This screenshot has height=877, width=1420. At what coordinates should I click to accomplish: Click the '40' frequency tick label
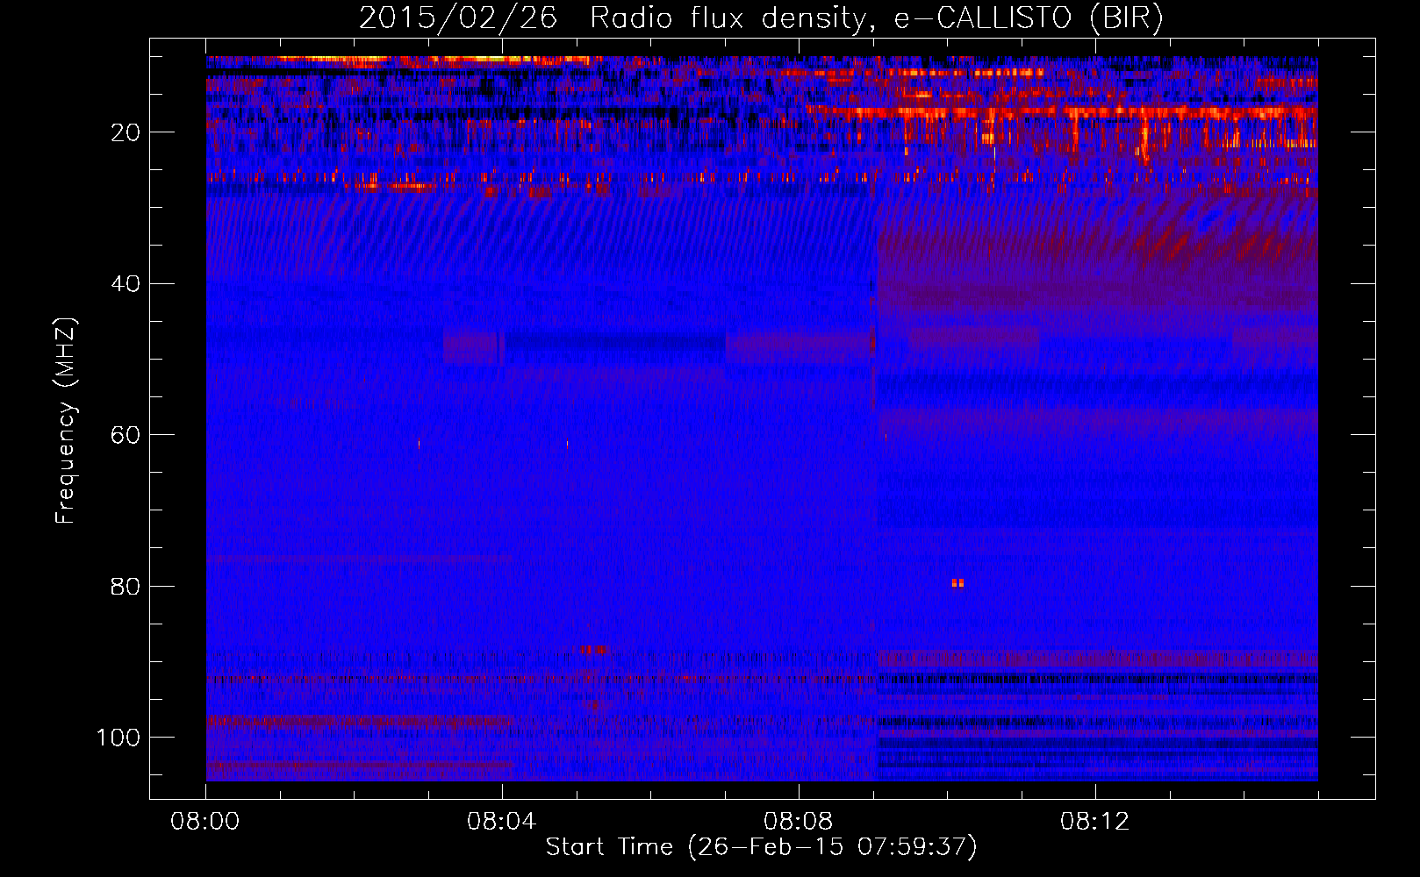[x=126, y=284]
